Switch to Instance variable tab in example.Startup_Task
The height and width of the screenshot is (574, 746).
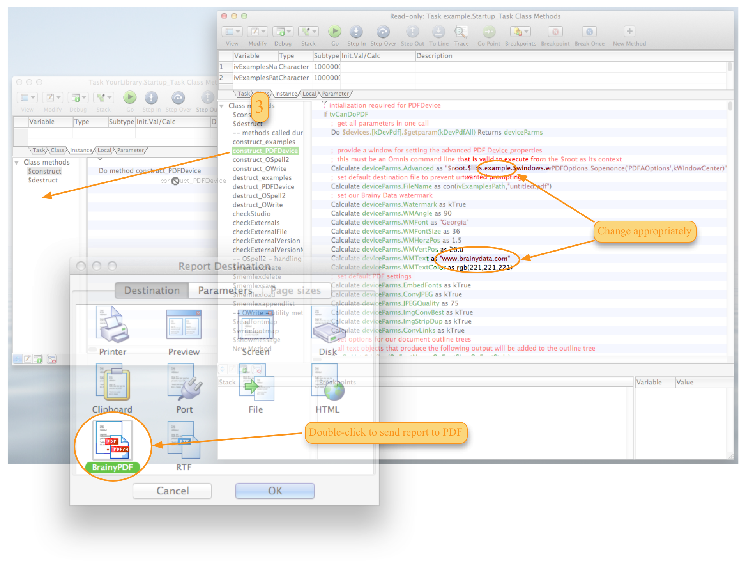pos(286,94)
